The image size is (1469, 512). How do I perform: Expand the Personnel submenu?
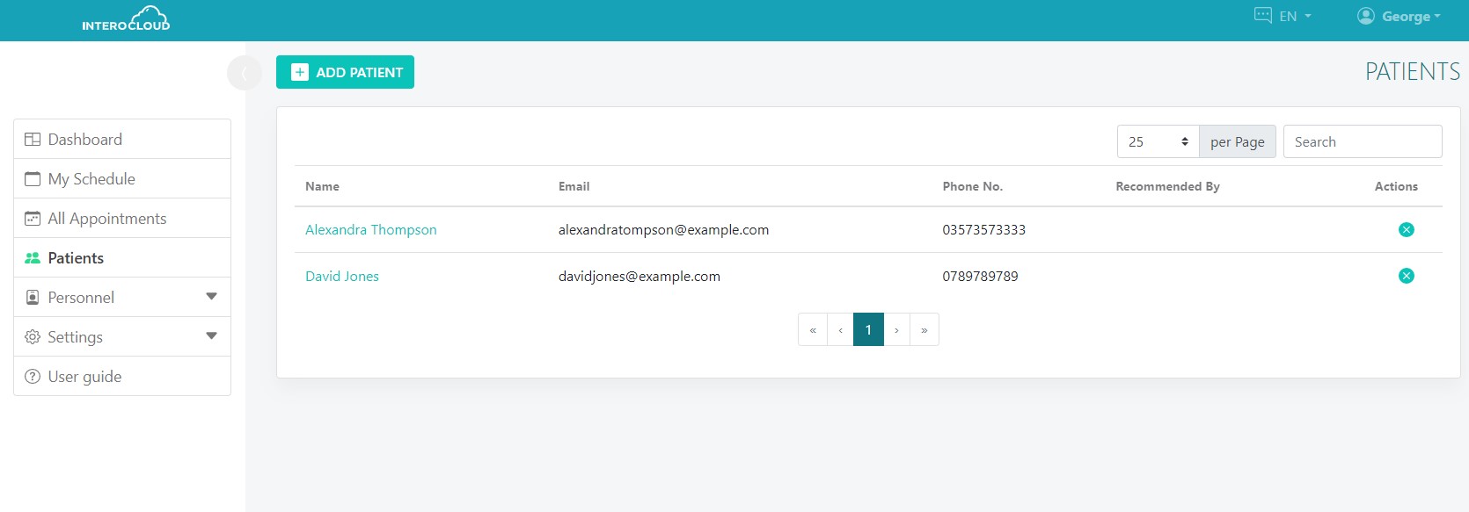pos(122,298)
